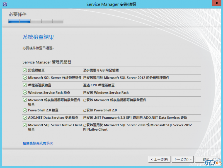Viewport: 223px width, 168px height.
Task: Click the 已安裝 .NET Framework 3.5 SP1 result text
Action: tap(135, 118)
